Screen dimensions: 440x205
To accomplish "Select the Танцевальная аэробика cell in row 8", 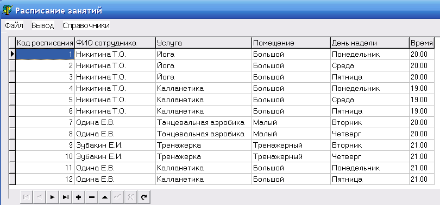I will (204, 134).
